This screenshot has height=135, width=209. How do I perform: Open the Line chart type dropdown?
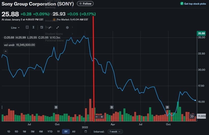(15, 27)
